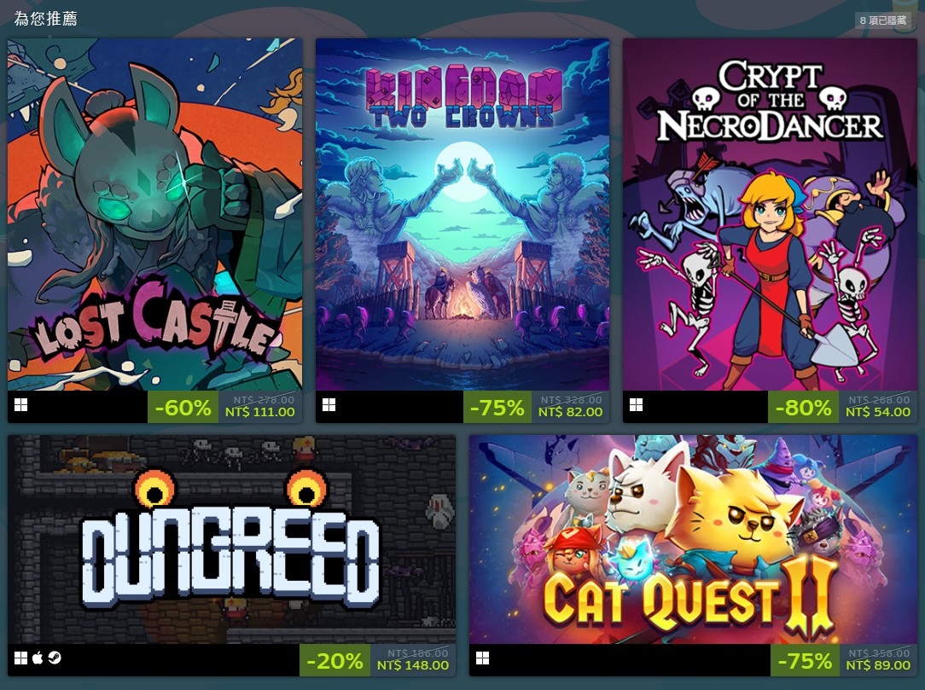Screen dimensions: 925x690
Task: Click Windows icon under Kingdom Two Crowns
Action: pos(329,405)
